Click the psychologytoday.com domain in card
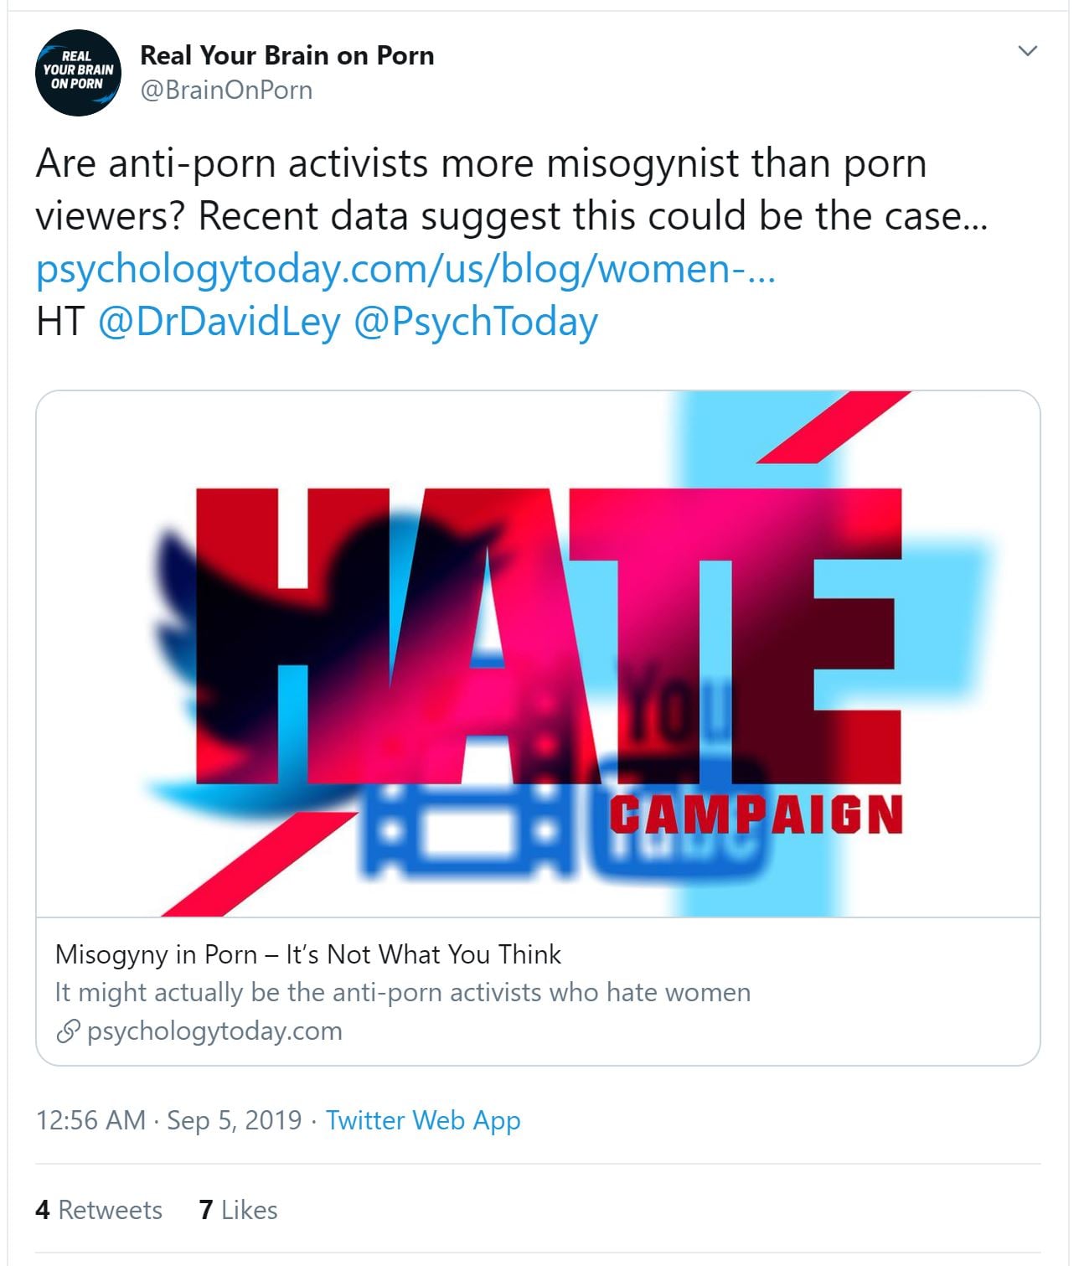The height and width of the screenshot is (1266, 1084). click(x=214, y=1031)
